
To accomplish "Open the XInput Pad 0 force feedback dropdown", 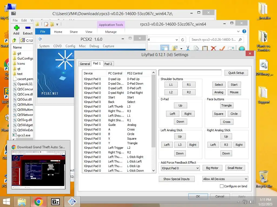I will (x=180, y=168).
